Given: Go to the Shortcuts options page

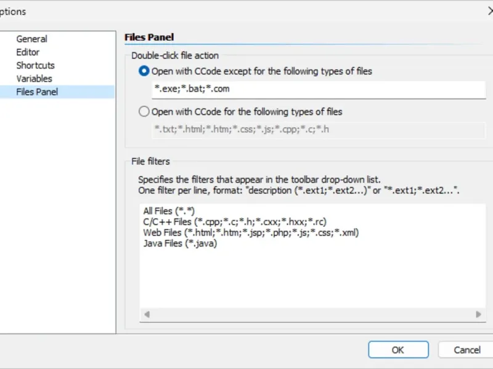Looking at the screenshot, I should pos(35,65).
